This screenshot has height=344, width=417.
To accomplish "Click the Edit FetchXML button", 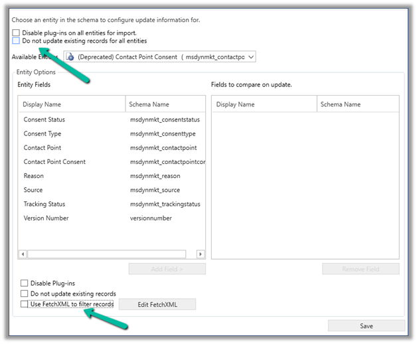I will click(x=157, y=304).
